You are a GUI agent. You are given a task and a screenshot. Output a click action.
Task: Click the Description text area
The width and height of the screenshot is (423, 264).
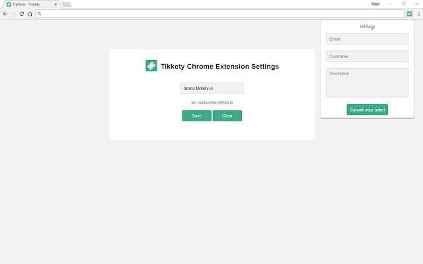tap(367, 82)
